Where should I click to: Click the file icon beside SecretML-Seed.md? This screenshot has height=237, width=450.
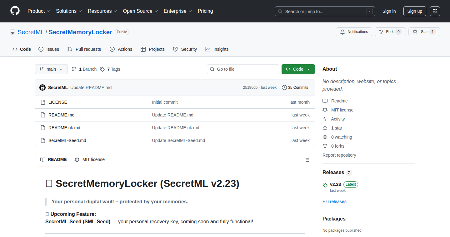[43, 140]
